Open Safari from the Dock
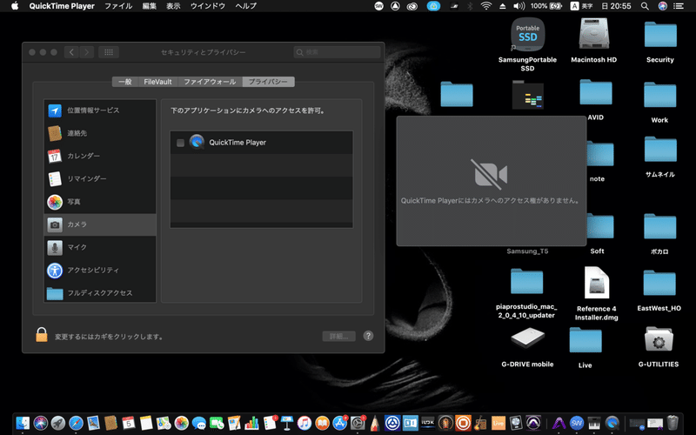 click(76, 423)
